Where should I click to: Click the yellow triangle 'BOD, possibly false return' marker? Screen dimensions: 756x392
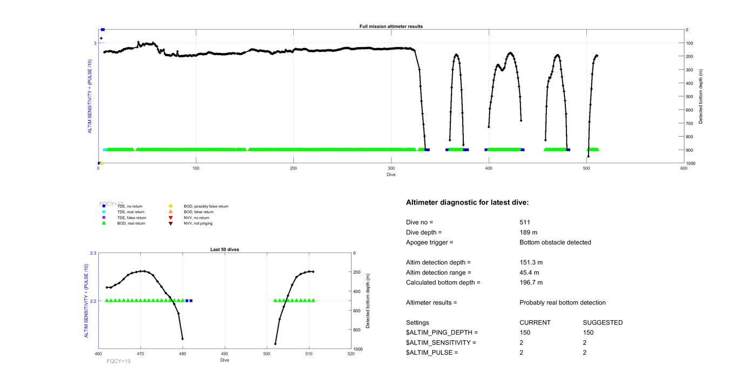pos(171,206)
